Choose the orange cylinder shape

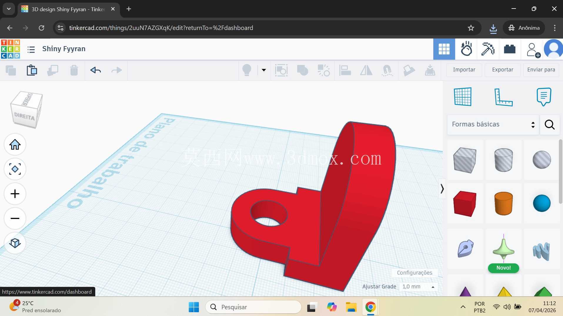point(504,203)
